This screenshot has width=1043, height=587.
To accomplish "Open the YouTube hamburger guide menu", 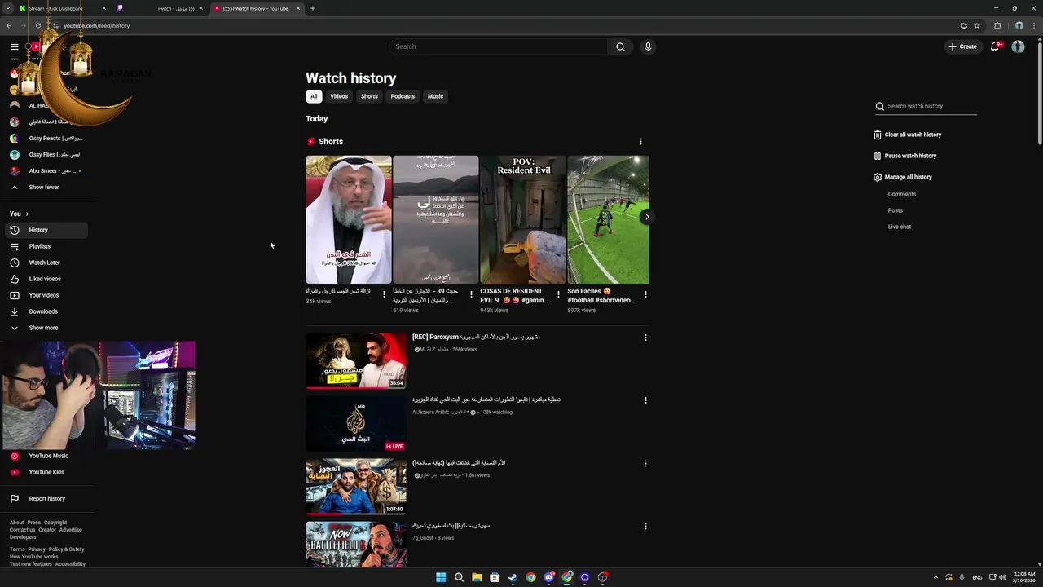I will [x=15, y=46].
